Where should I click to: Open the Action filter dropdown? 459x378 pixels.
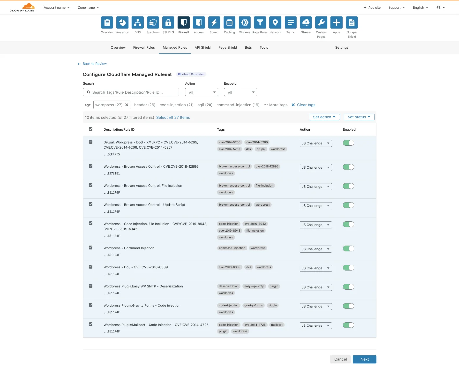point(202,92)
